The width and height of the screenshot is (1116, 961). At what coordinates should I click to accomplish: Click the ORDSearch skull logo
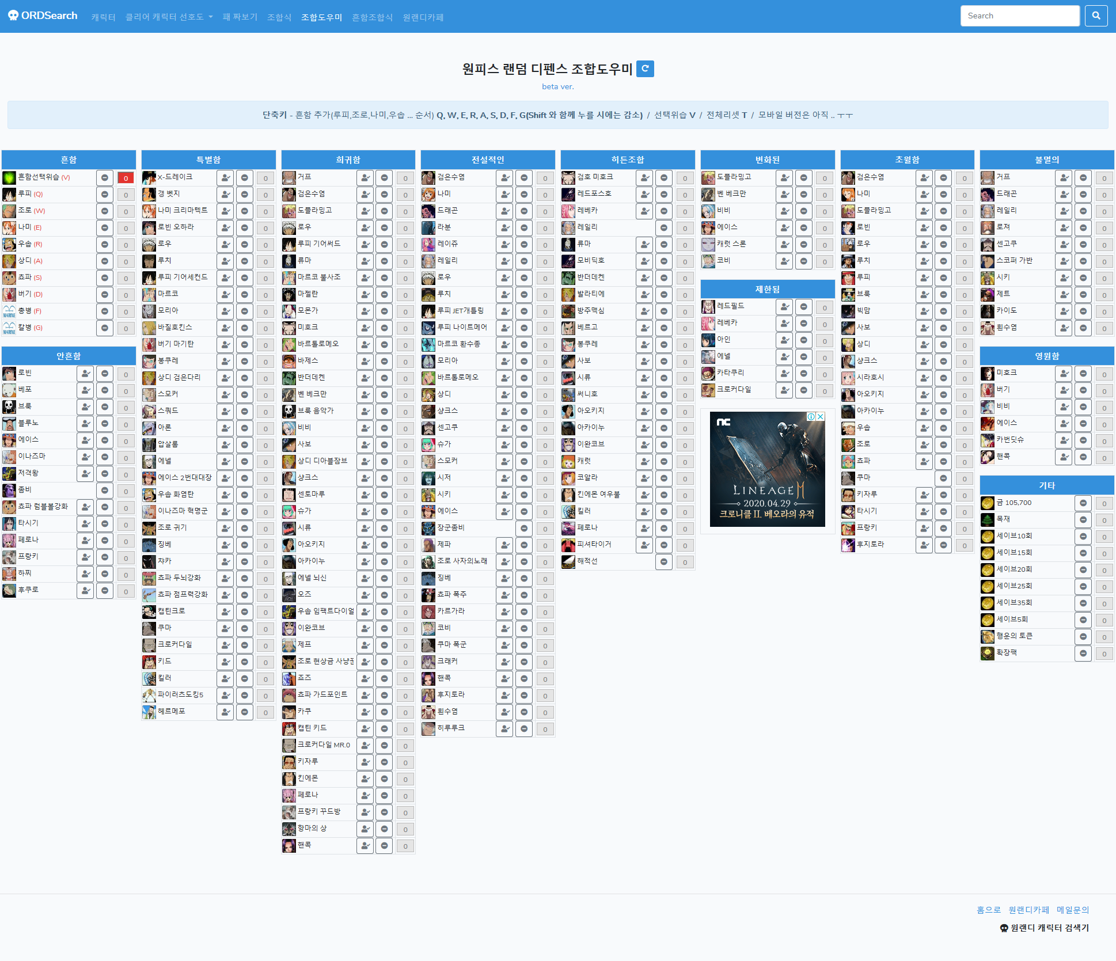13,16
